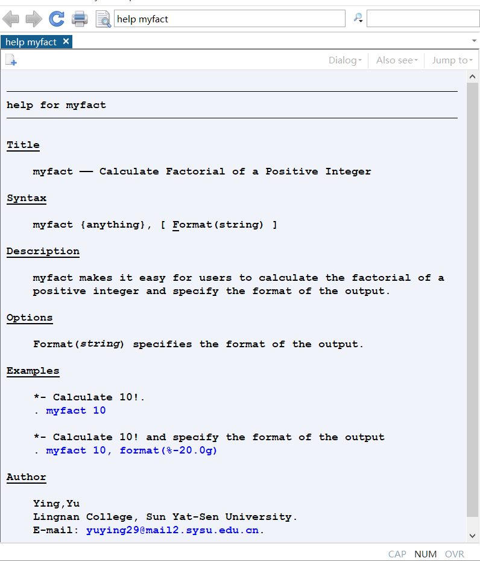Click the empty search box
The height and width of the screenshot is (561, 480).
423,19
